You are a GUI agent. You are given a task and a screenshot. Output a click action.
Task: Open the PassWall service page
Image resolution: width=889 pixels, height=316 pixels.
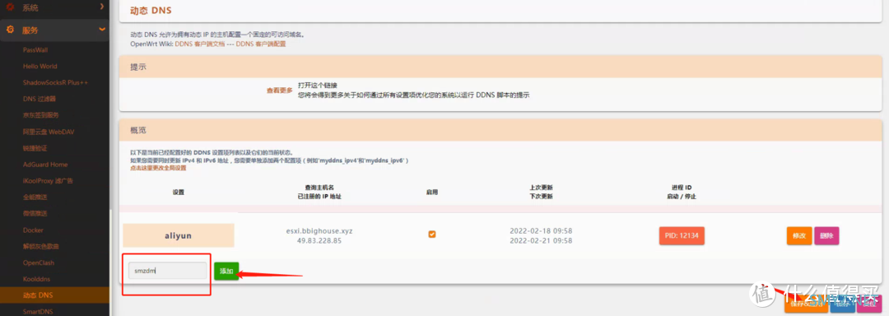(35, 50)
